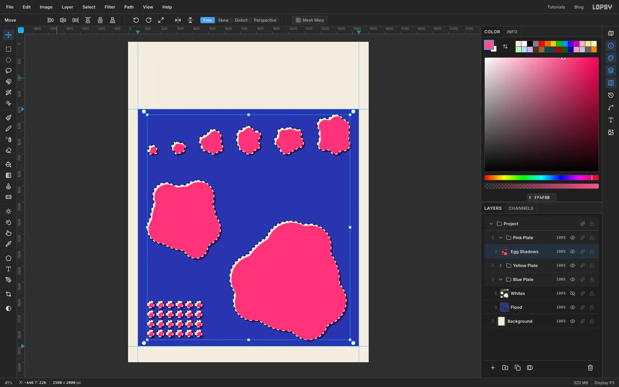Rotate counter-clockwise using toolbar icon
619x387 pixels.
tap(136, 20)
